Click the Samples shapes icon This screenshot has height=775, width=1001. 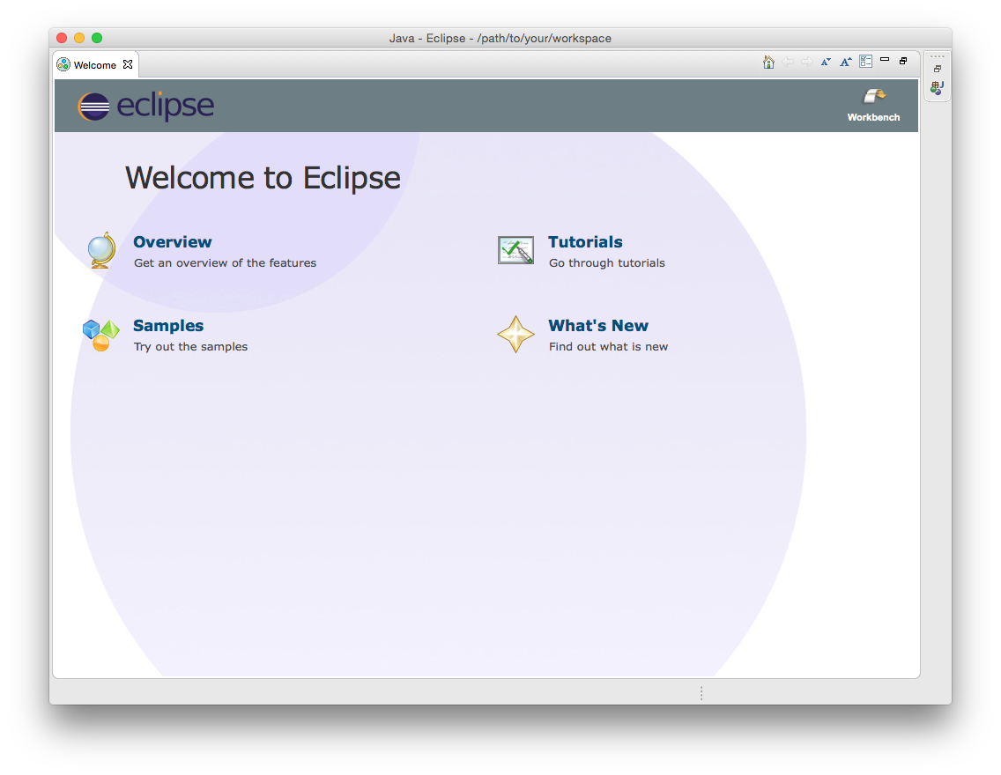pyautogui.click(x=100, y=334)
